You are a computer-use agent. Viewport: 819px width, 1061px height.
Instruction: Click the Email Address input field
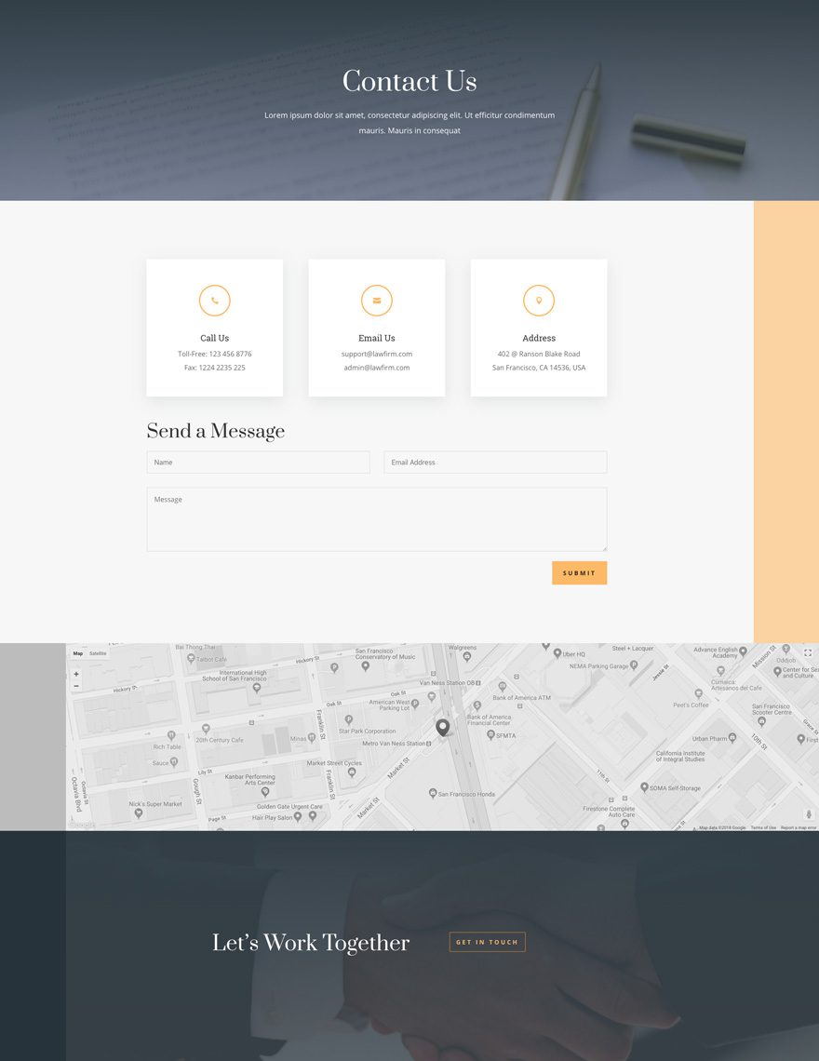[x=495, y=462]
